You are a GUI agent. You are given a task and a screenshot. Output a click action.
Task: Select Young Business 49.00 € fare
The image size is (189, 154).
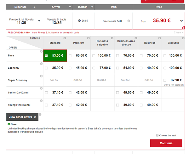[x=141, y=105]
